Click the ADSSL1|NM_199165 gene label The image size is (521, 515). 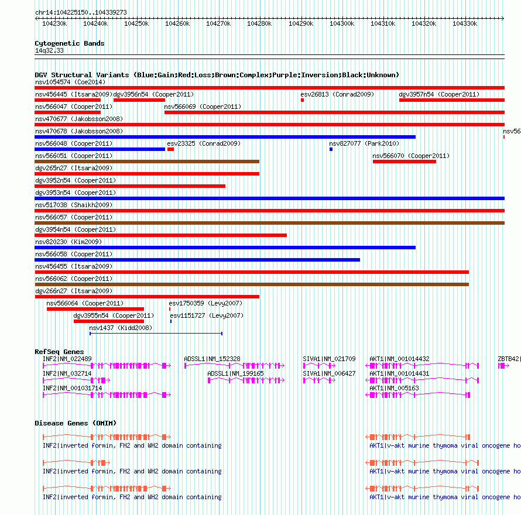[x=235, y=373]
